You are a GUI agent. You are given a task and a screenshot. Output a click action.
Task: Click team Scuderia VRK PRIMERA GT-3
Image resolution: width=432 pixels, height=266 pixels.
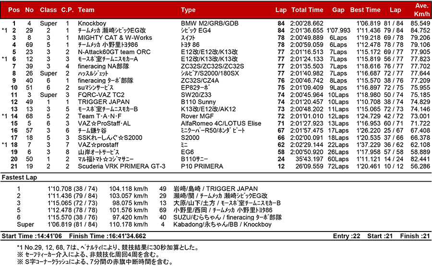click(x=121, y=166)
